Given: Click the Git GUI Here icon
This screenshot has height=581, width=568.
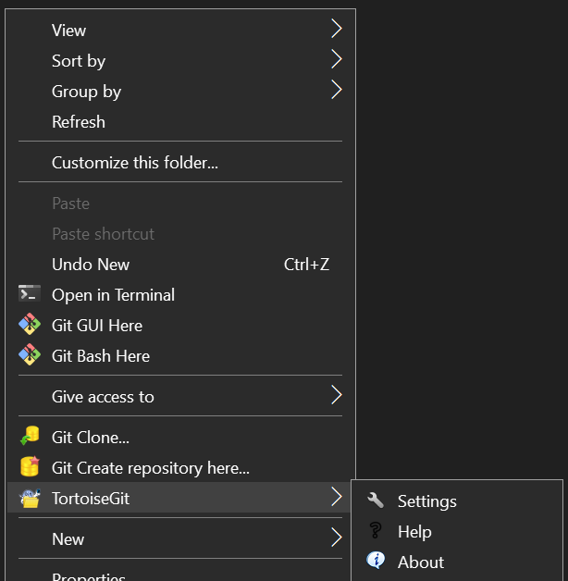Looking at the screenshot, I should 30,325.
